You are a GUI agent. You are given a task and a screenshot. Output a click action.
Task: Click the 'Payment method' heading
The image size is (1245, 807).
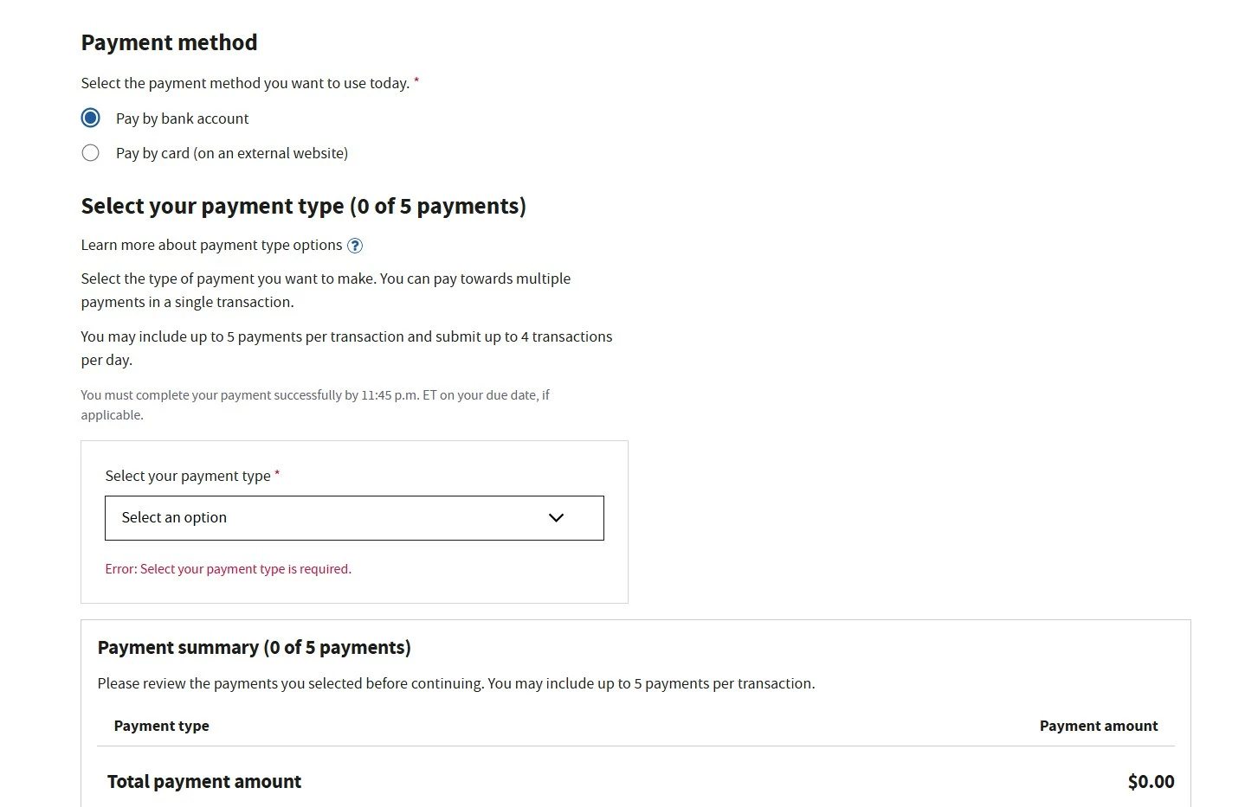(x=169, y=42)
